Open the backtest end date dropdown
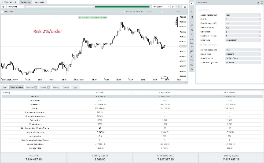This screenshot has height=163, width=264. (x=161, y=7)
